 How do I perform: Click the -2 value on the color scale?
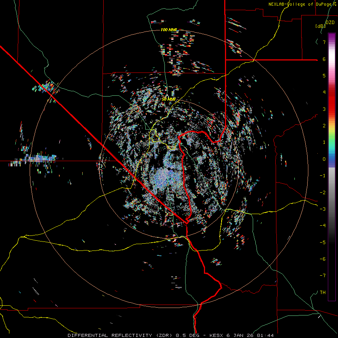(323, 193)
